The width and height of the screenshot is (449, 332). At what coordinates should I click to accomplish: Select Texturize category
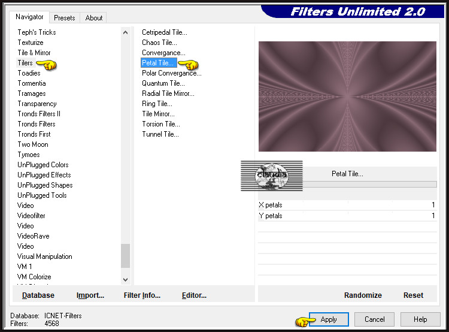[31, 43]
